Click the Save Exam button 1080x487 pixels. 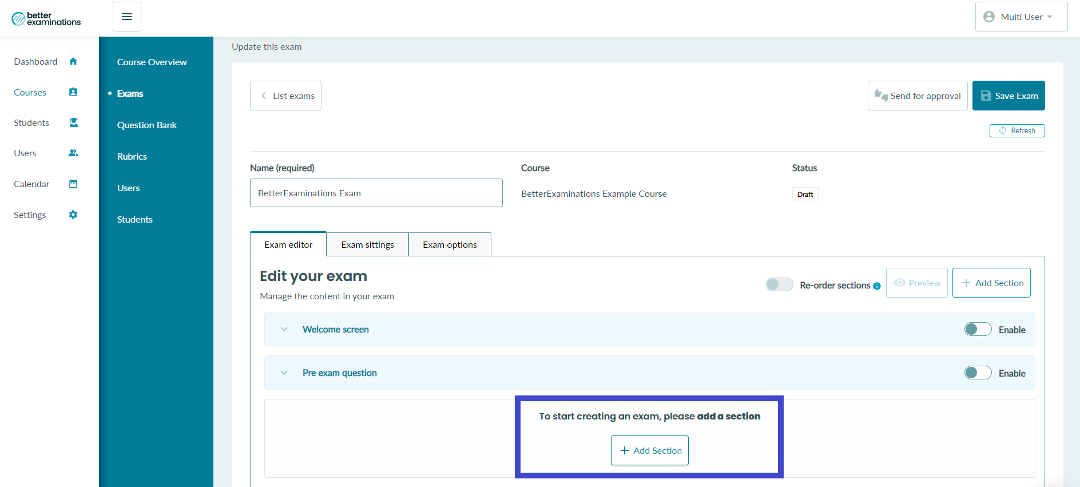coord(1008,96)
